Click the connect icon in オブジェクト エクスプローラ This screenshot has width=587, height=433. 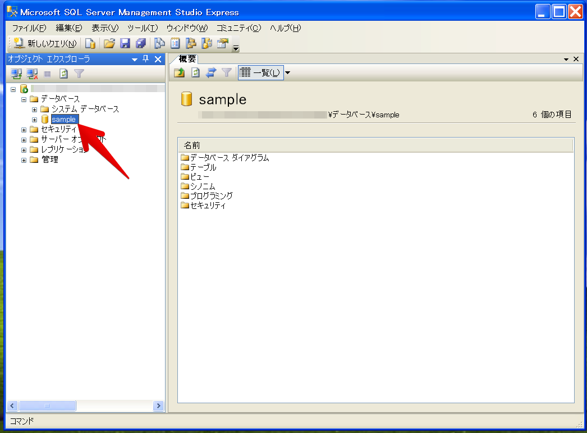tap(16, 74)
